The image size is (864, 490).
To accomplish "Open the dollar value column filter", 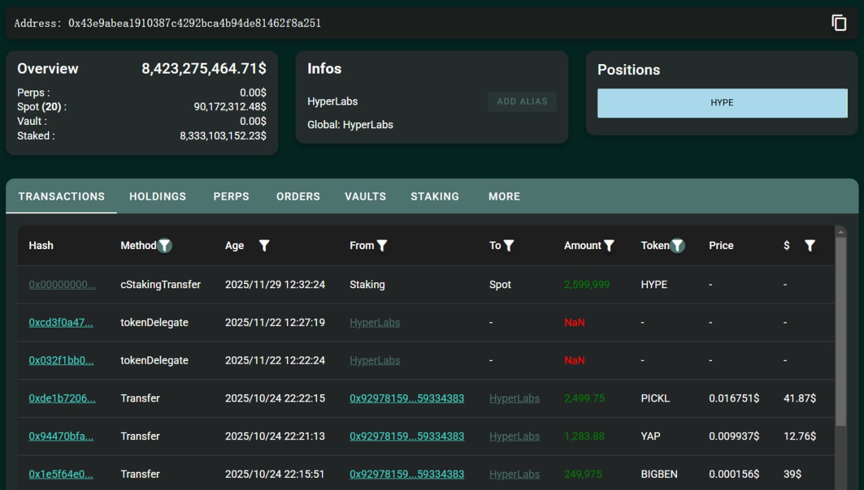I will 809,246.
